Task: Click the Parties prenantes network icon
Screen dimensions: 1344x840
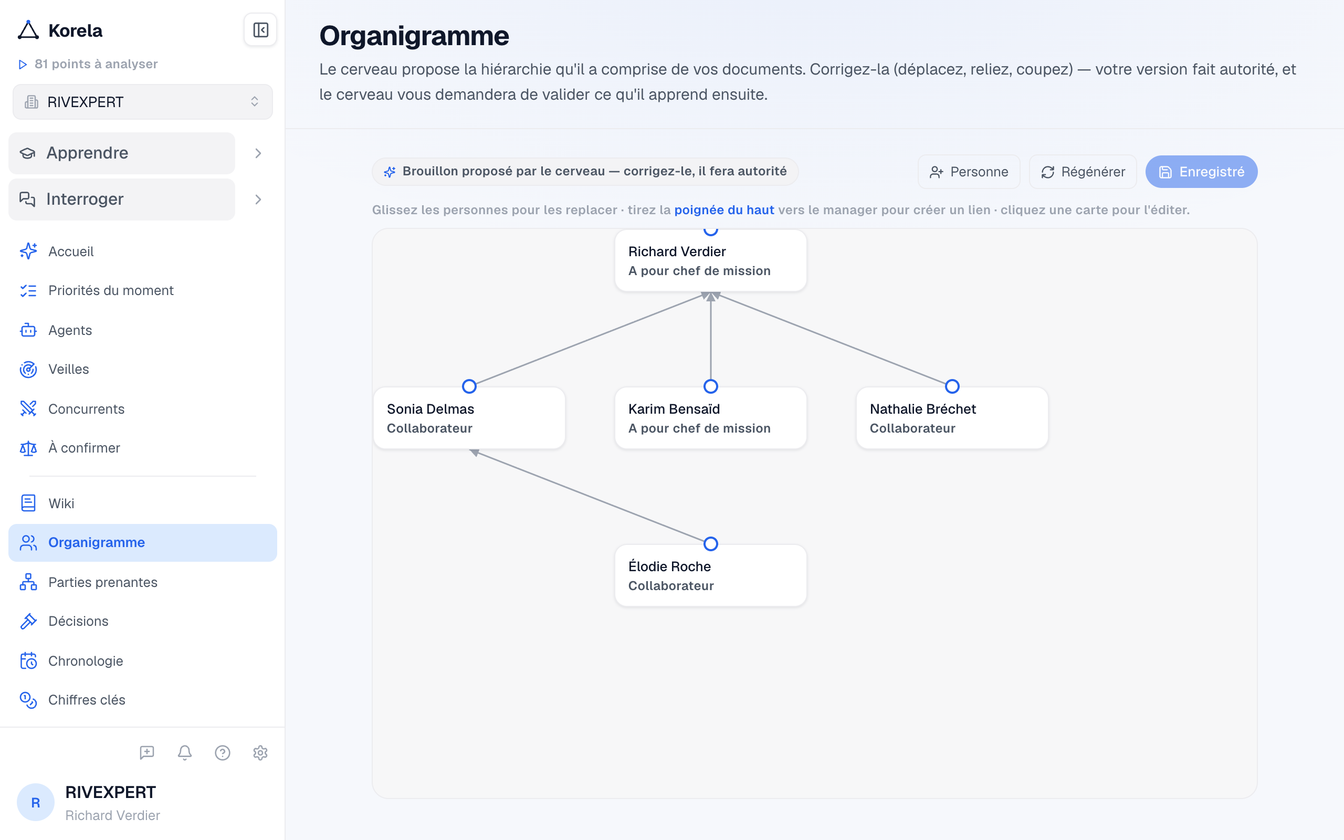Action: 28,582
